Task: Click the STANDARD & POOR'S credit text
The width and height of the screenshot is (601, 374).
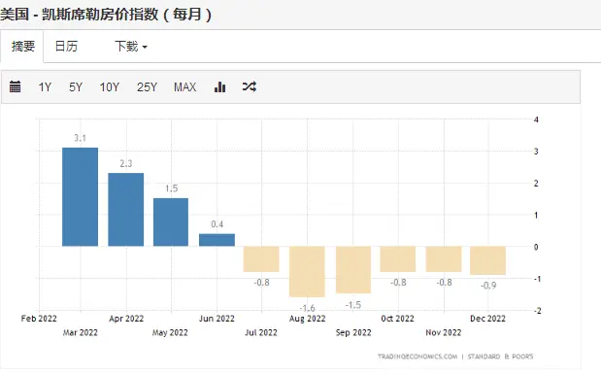Action: (x=500, y=357)
